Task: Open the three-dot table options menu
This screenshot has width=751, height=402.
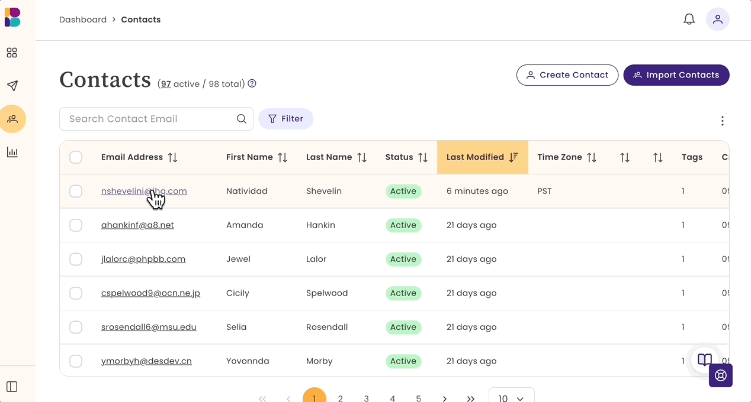Action: (x=723, y=121)
